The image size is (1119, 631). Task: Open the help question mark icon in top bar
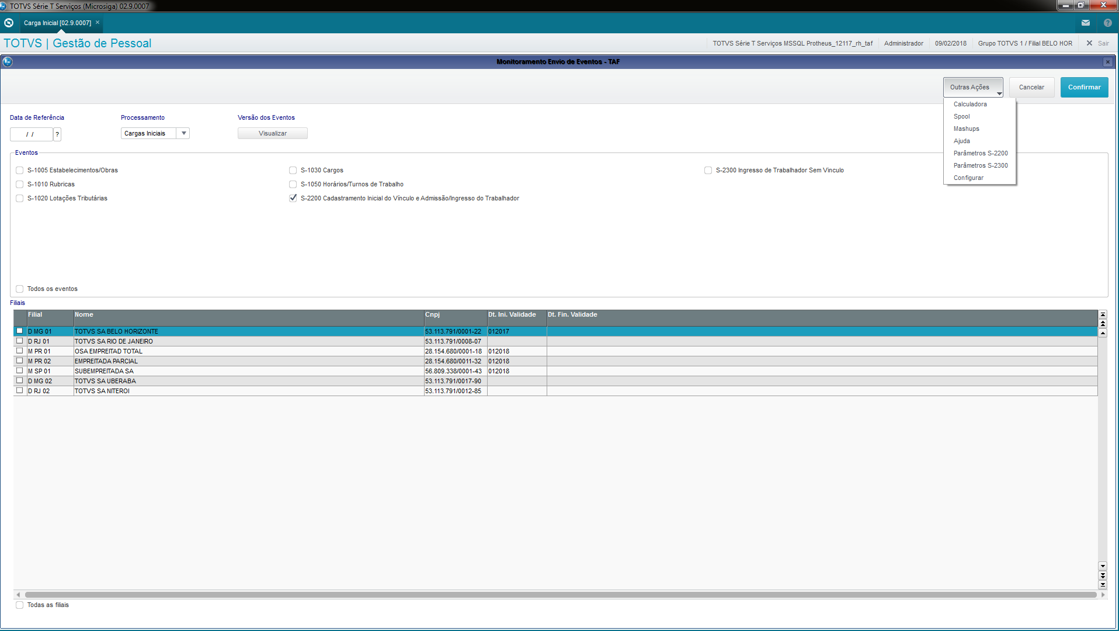click(1108, 23)
